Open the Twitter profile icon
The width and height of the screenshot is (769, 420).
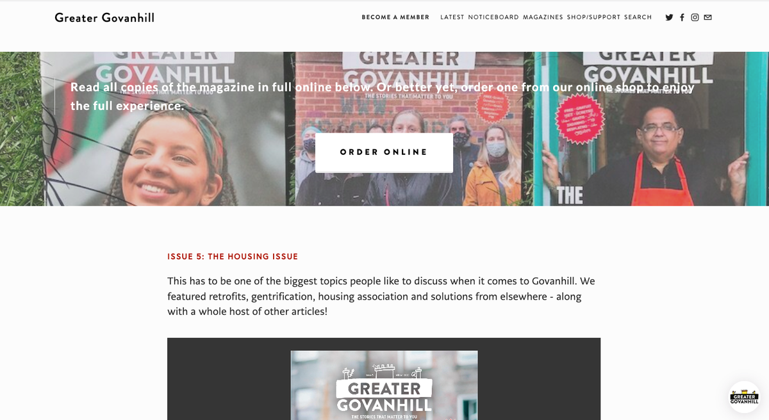(x=669, y=17)
